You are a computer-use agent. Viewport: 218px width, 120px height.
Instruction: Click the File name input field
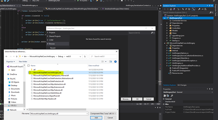pyautogui.click(x=59, y=114)
